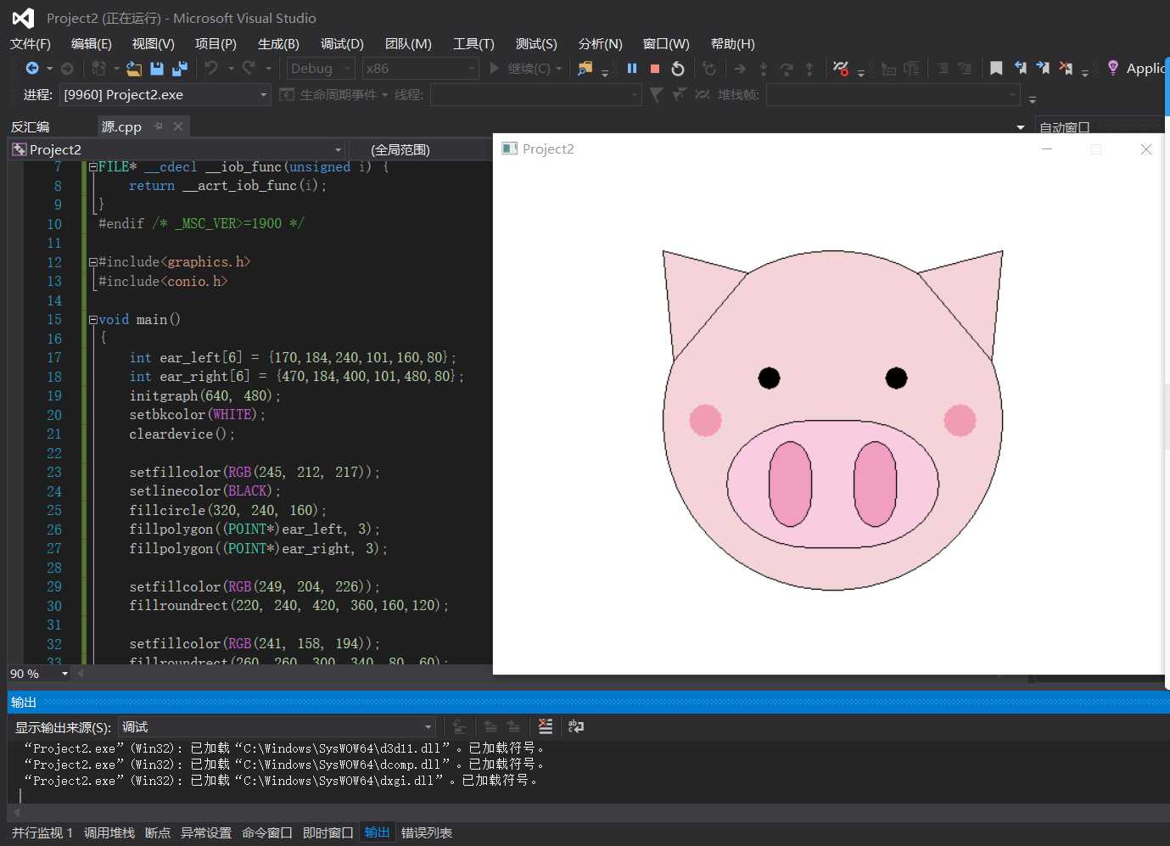Viewport: 1170px width, 846px height.
Task: Open the 团队(M) Team menu
Action: coord(408,44)
